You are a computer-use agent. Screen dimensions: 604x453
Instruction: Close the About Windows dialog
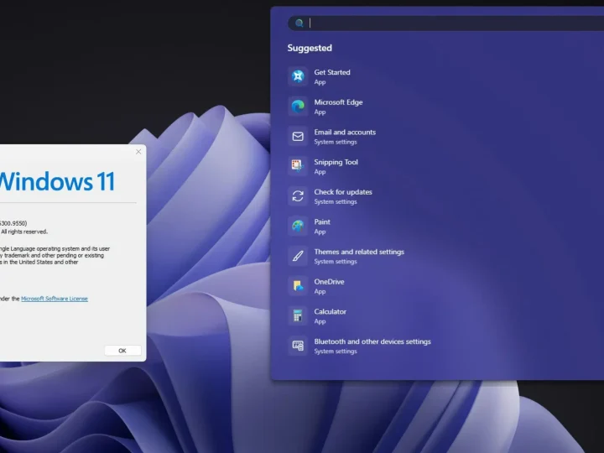(x=138, y=152)
